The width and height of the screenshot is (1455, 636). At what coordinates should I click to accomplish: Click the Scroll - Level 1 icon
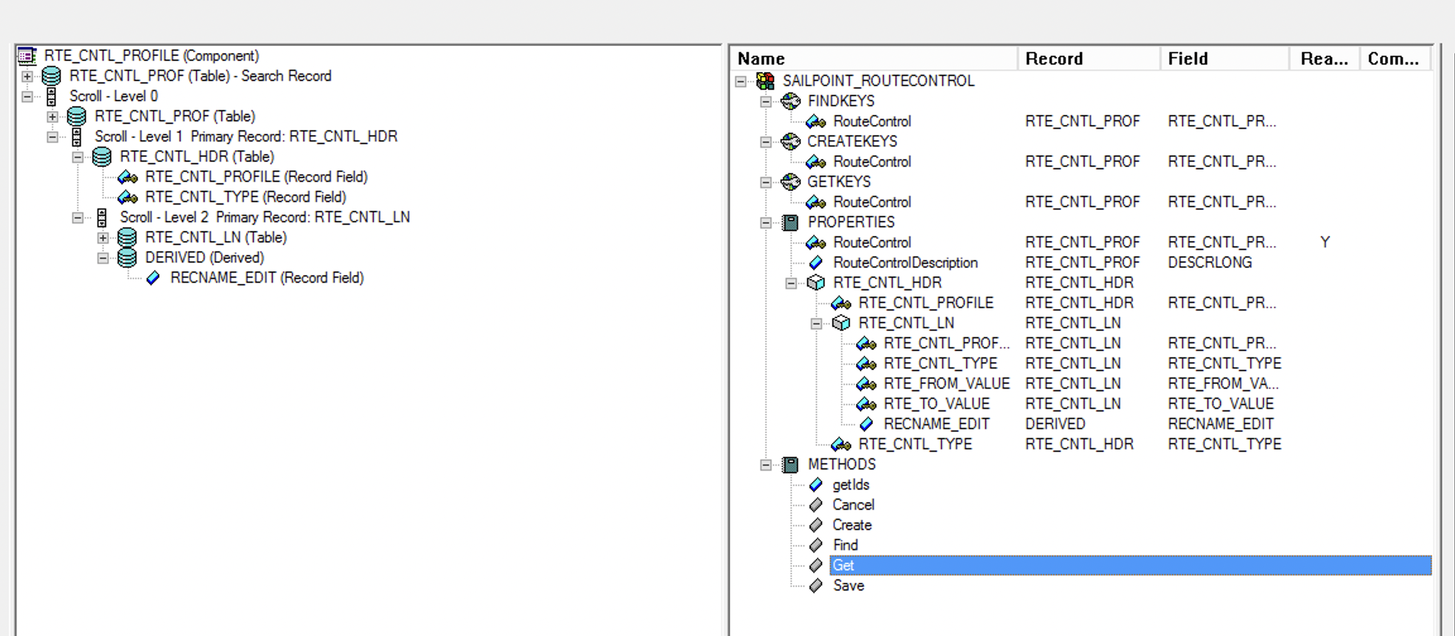pos(75,136)
